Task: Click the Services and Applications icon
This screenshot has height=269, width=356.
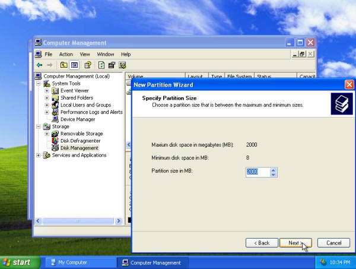Action: 47,155
